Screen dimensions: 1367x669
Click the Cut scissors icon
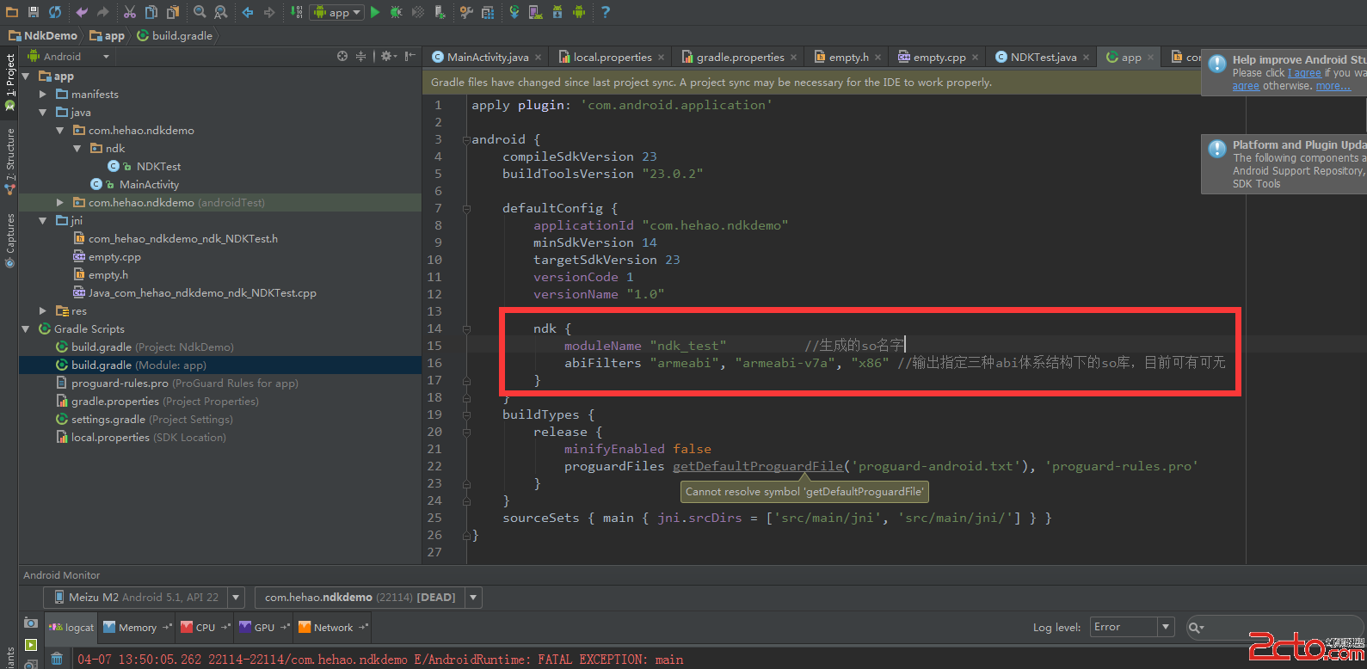(130, 12)
